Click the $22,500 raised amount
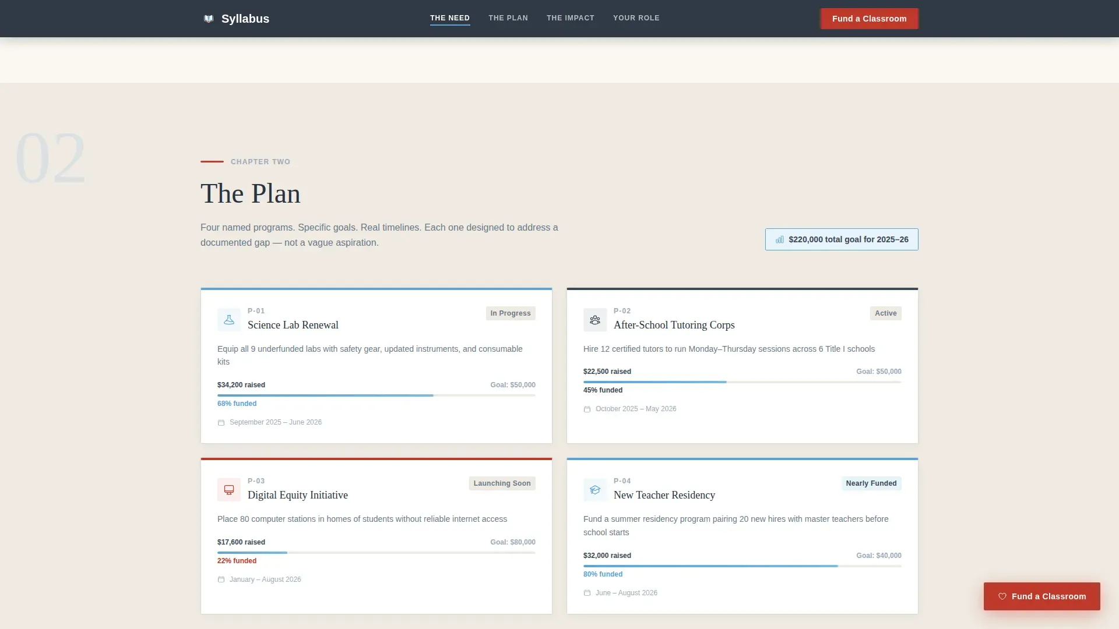This screenshot has height=629, width=1119. point(607,372)
